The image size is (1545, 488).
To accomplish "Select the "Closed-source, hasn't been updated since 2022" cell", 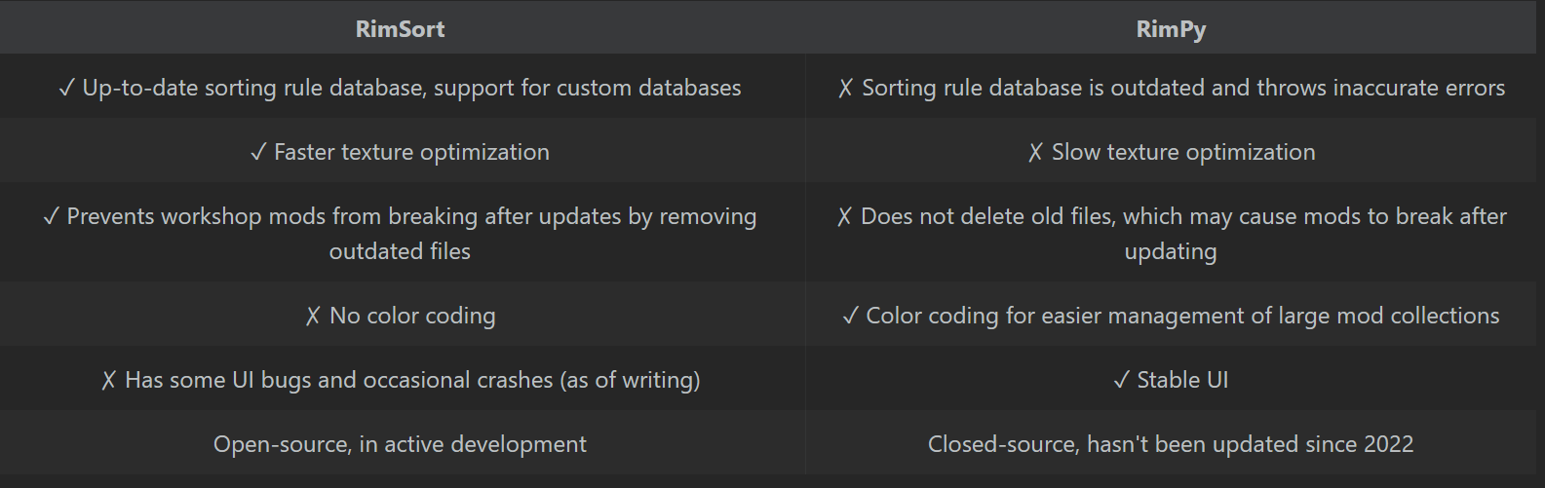I will 1170,444.
